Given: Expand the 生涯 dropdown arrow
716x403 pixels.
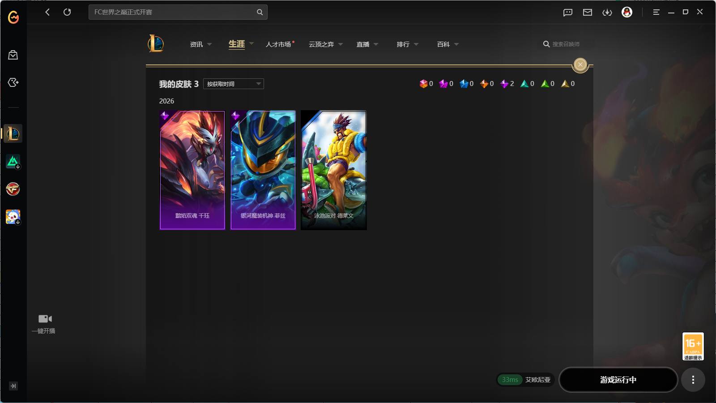Looking at the screenshot, I should click(x=251, y=43).
